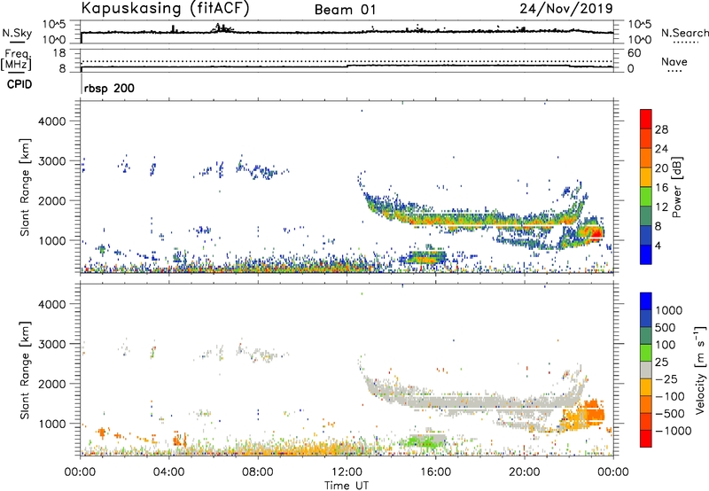Pick the light green 12–16 dB power segment
The height and width of the screenshot is (491, 709).
[646, 197]
